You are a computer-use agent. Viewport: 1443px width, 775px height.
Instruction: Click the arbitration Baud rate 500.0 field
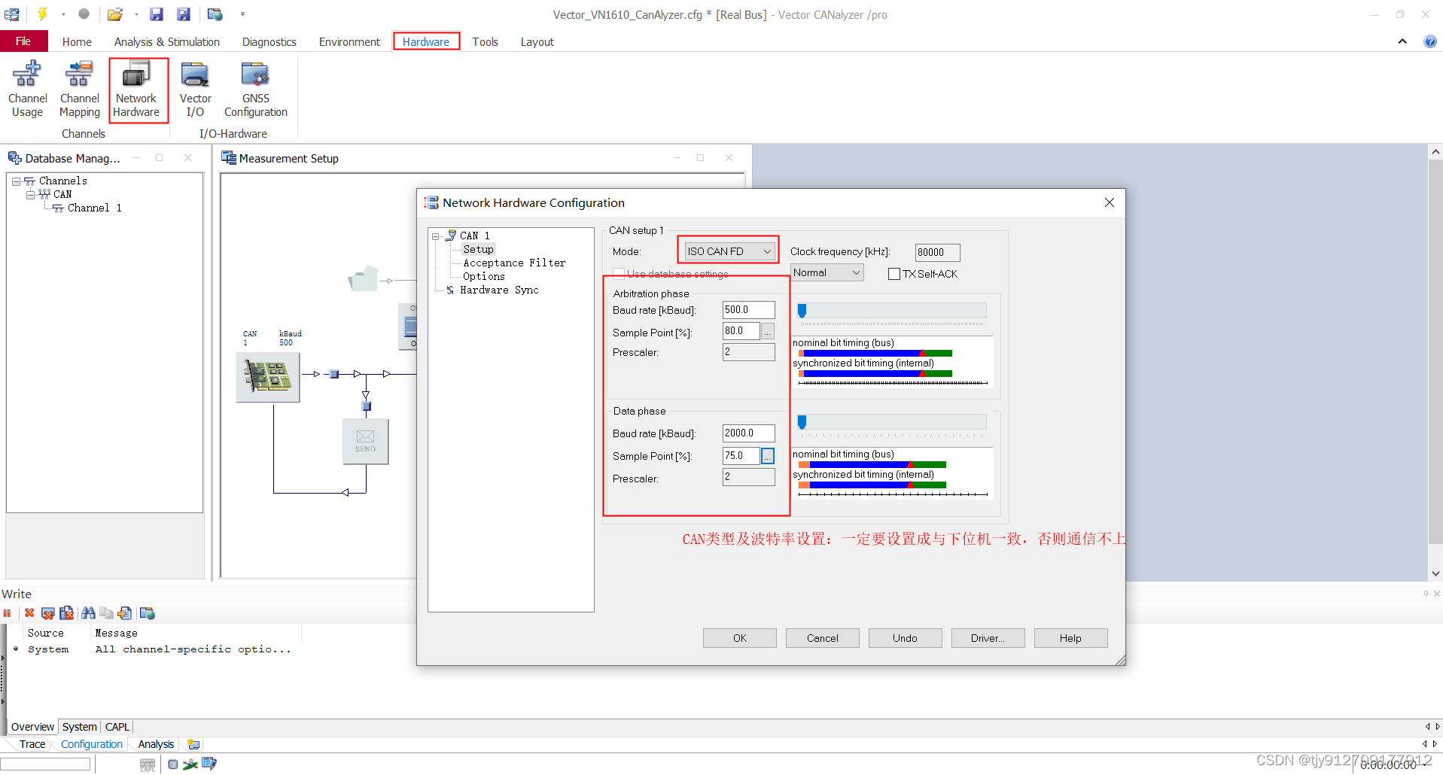[x=748, y=310]
